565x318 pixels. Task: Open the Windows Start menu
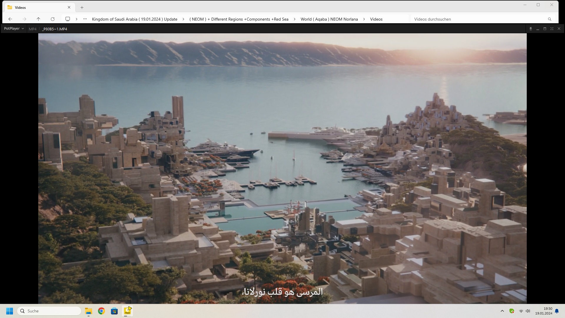click(10, 311)
